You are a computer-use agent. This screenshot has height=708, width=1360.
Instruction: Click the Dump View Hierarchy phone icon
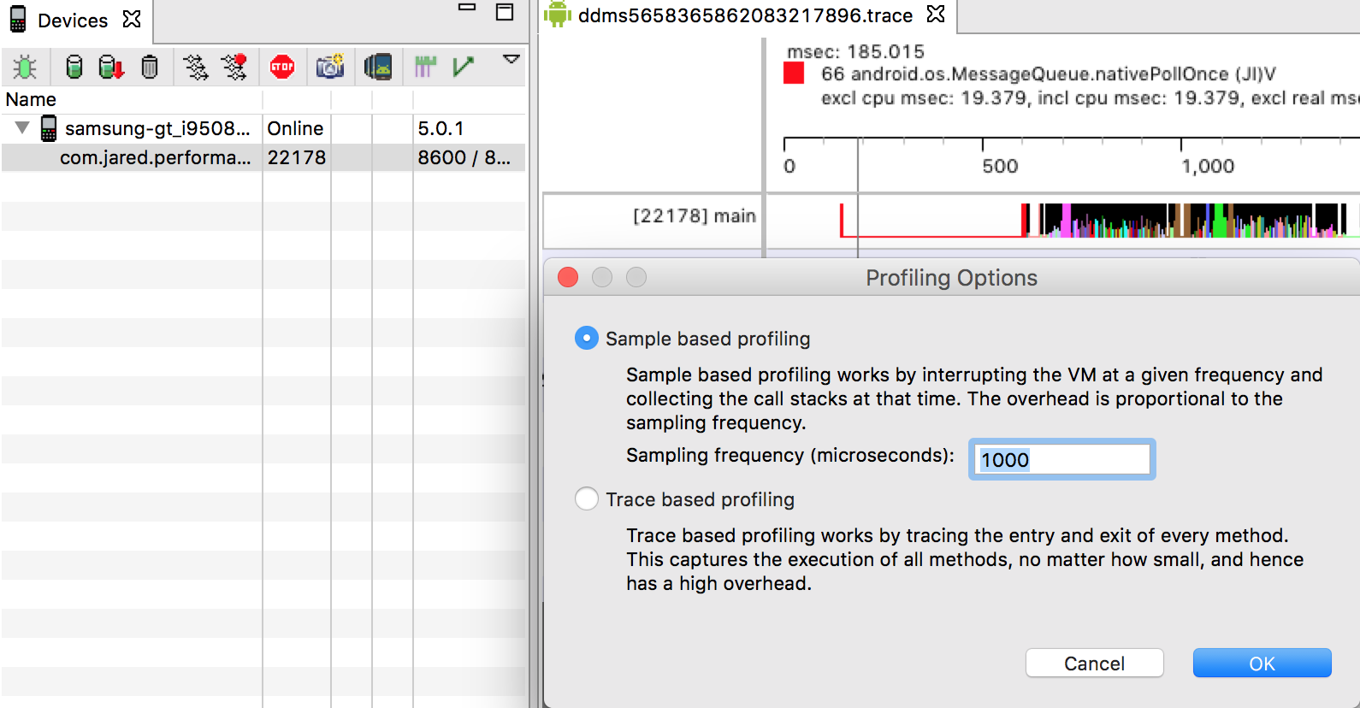coord(377,67)
